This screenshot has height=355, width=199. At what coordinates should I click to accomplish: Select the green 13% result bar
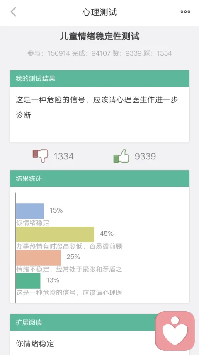click(x=28, y=281)
